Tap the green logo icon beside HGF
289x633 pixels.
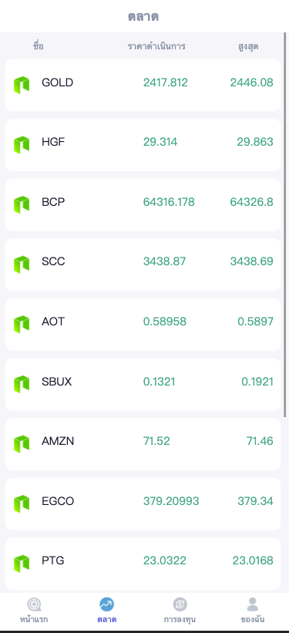[x=22, y=145]
